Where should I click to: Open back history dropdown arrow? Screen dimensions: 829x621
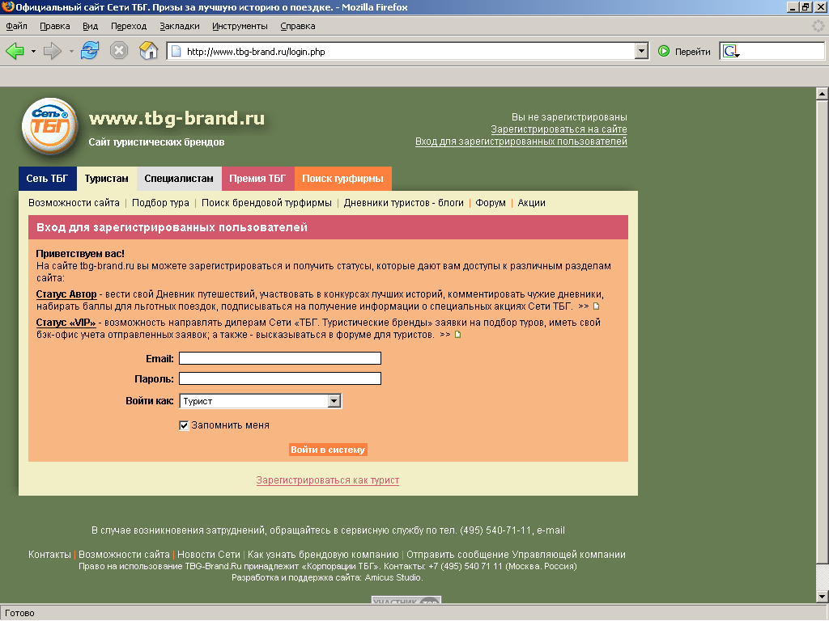pyautogui.click(x=33, y=51)
